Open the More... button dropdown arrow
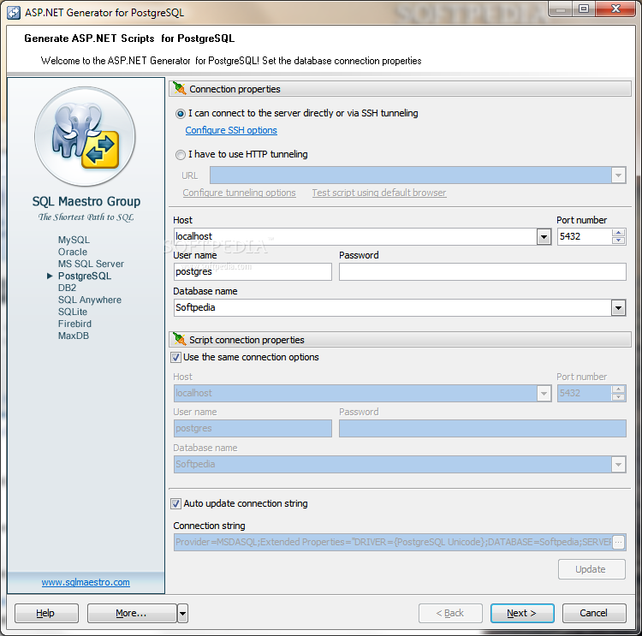The image size is (642, 636). coord(182,613)
